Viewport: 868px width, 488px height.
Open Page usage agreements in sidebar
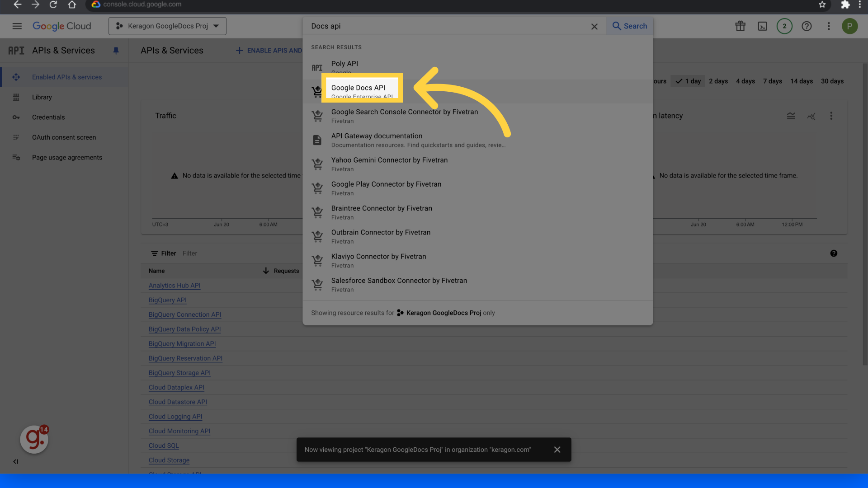64,158
